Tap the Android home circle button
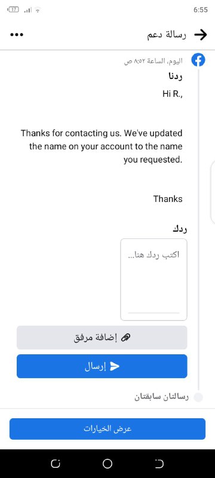 107,464
